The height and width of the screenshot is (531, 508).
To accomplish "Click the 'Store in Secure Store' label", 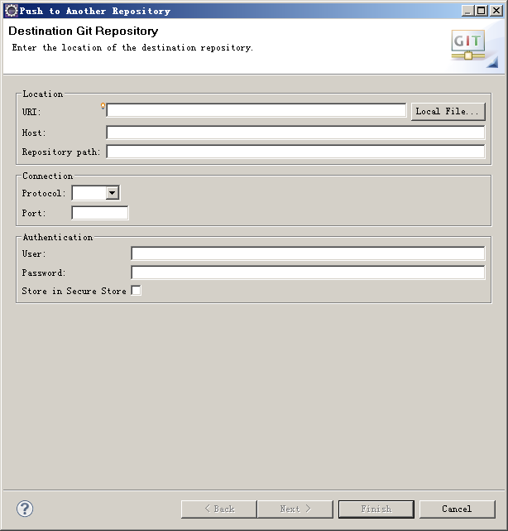I will pos(74,291).
